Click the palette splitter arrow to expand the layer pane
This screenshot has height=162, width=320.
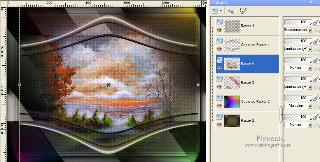click(281, 114)
